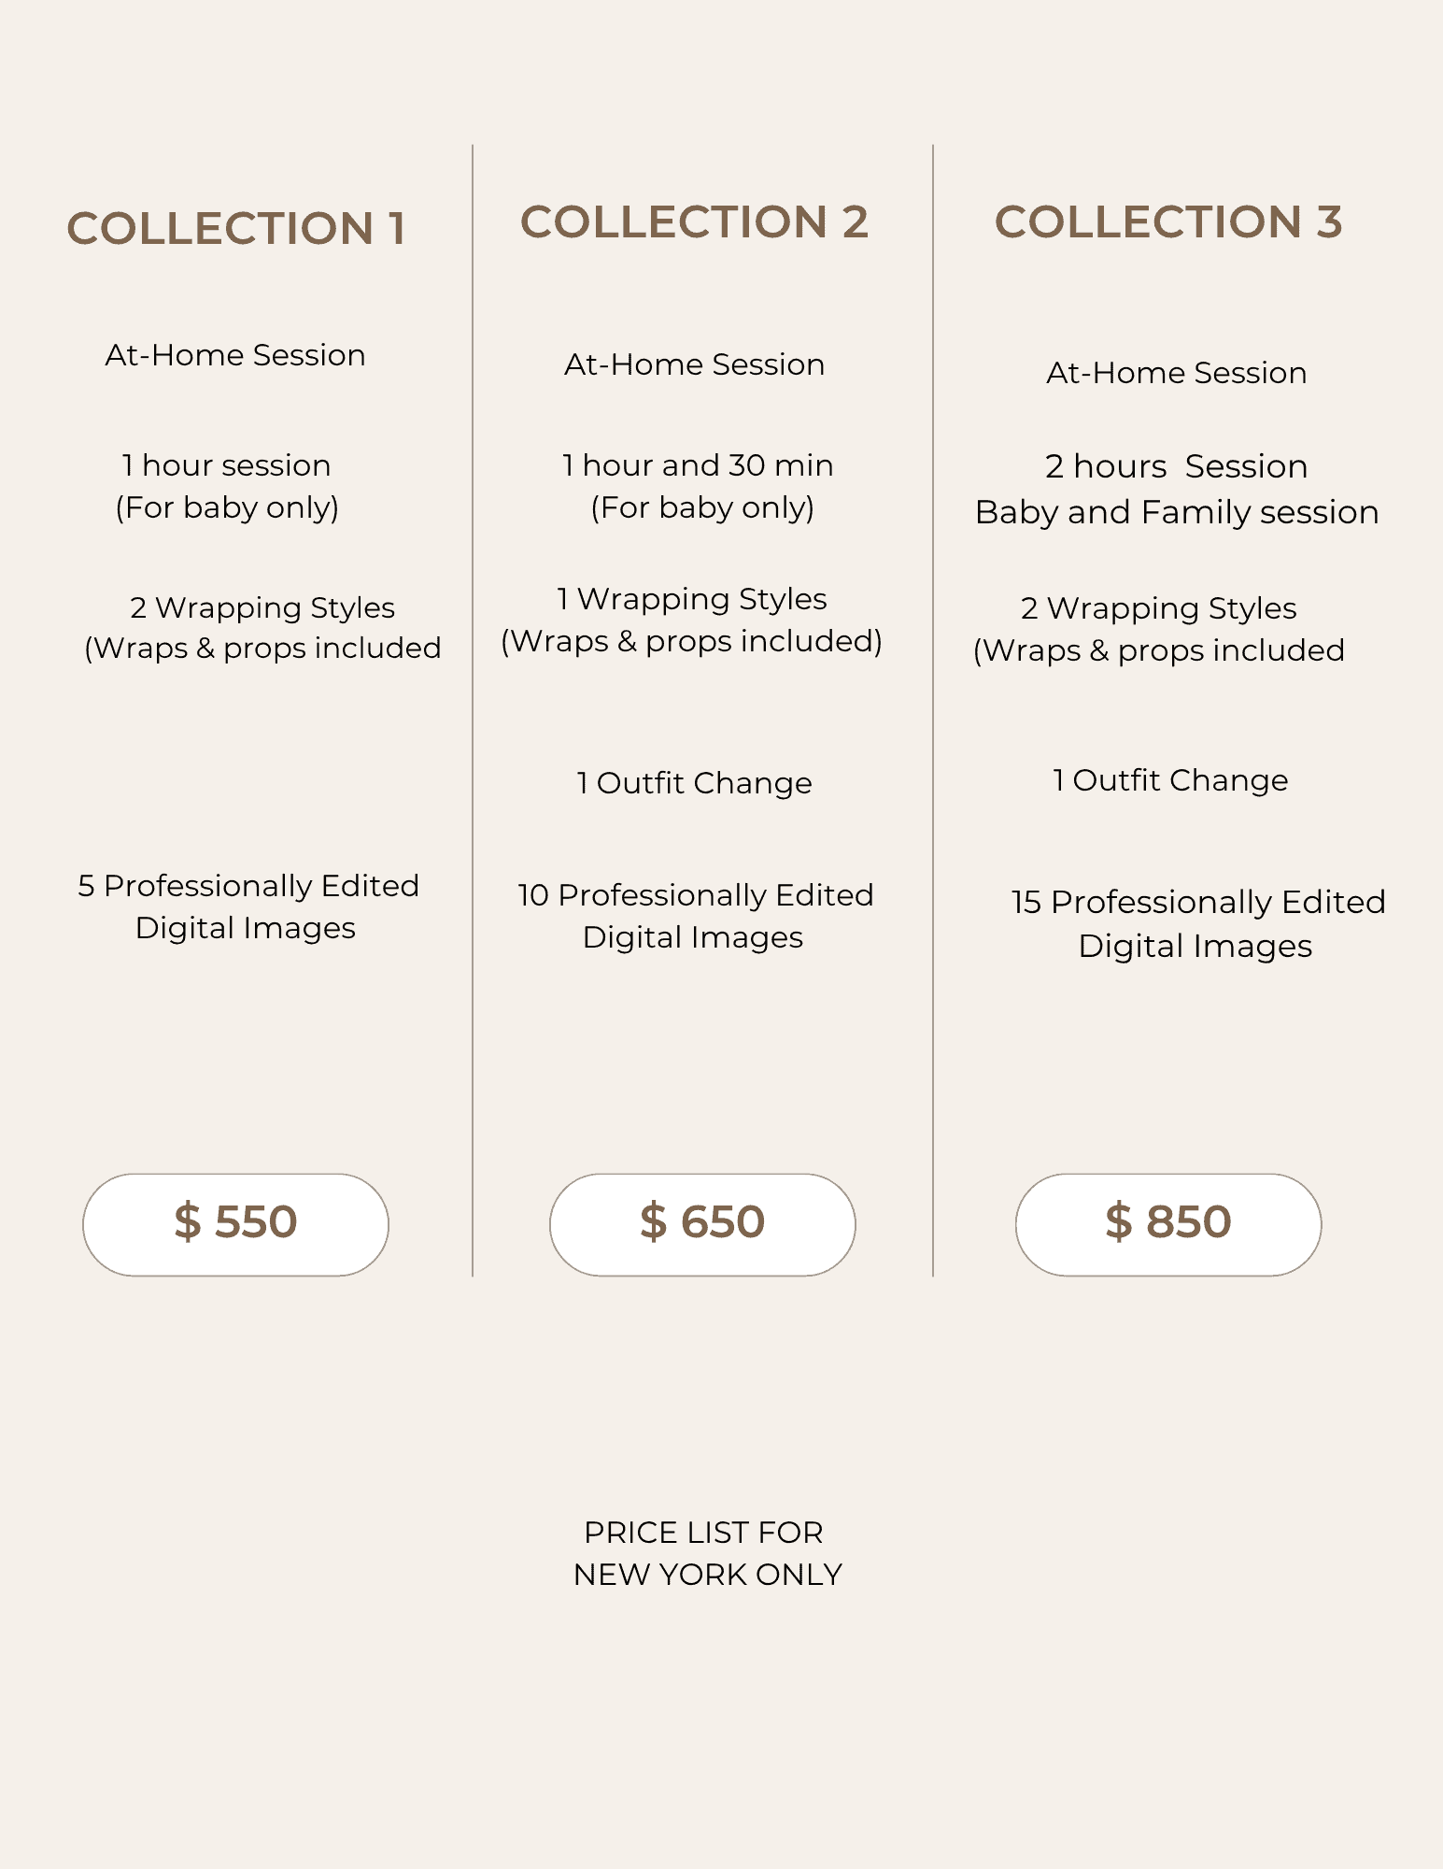Image resolution: width=1443 pixels, height=1869 pixels.
Task: Select the COLLECTION 2 heading
Action: (x=694, y=222)
